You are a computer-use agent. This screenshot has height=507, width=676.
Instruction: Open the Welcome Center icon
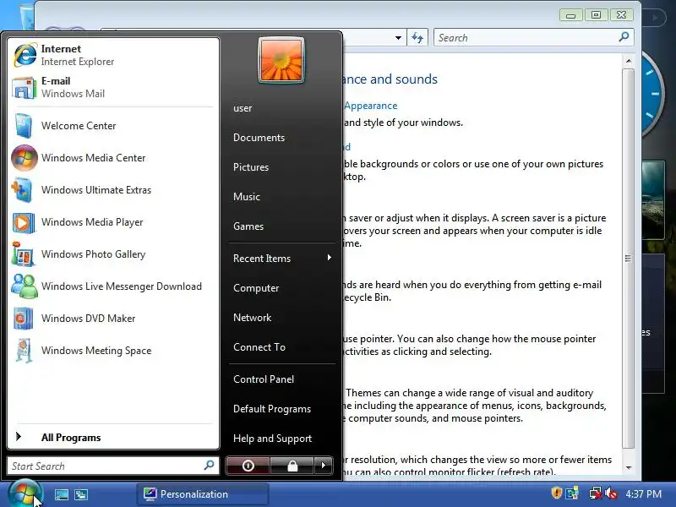click(x=24, y=125)
